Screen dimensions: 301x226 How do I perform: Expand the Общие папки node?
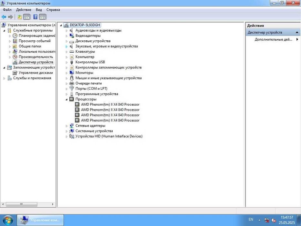pyautogui.click(x=10, y=46)
